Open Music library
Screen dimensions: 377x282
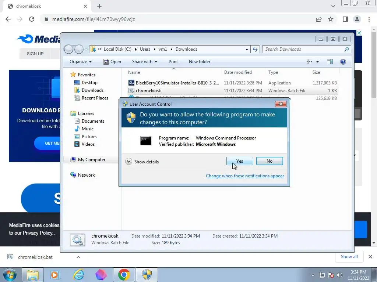pyautogui.click(x=84, y=129)
